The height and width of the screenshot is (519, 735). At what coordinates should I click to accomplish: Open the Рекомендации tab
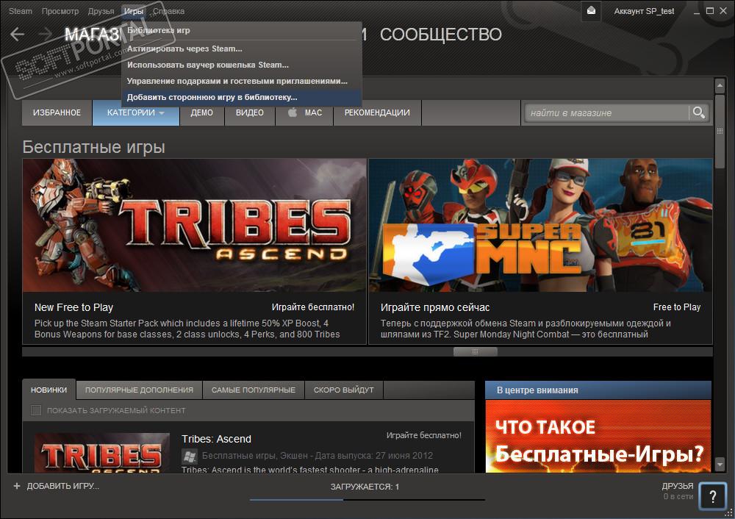click(377, 112)
